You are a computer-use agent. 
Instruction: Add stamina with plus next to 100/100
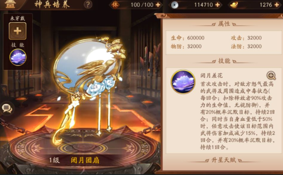click(x=158, y=5)
